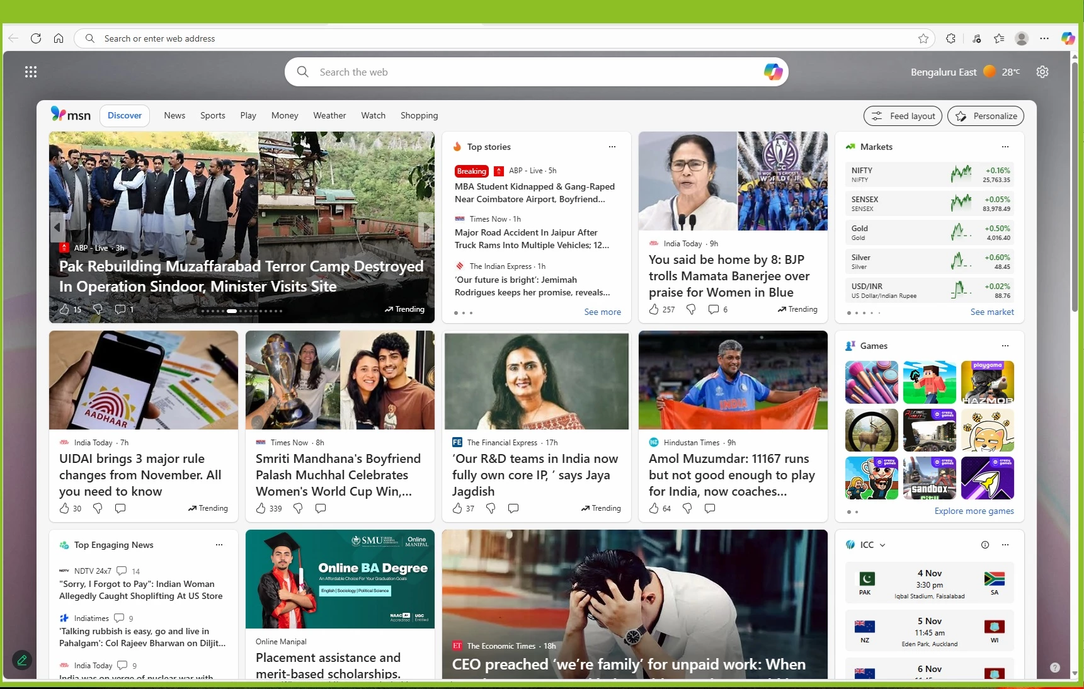The image size is (1084, 689).
Task: Open Top stories card options menu
Action: (612, 147)
